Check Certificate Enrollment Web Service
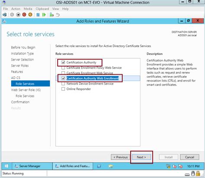205x178 pixels. (63, 73)
